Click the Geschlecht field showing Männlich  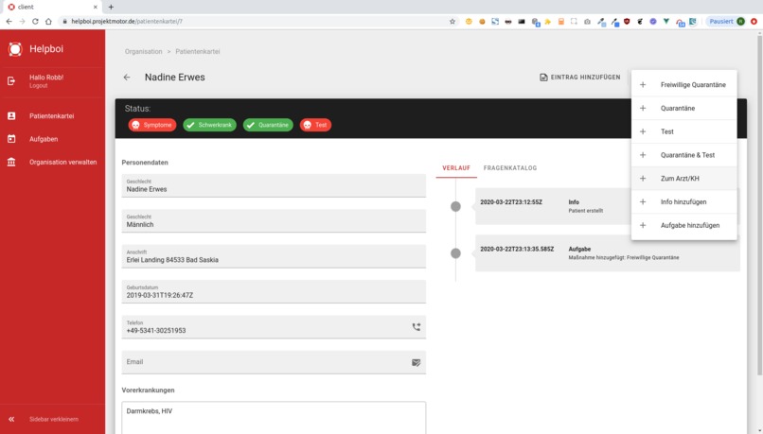click(274, 221)
